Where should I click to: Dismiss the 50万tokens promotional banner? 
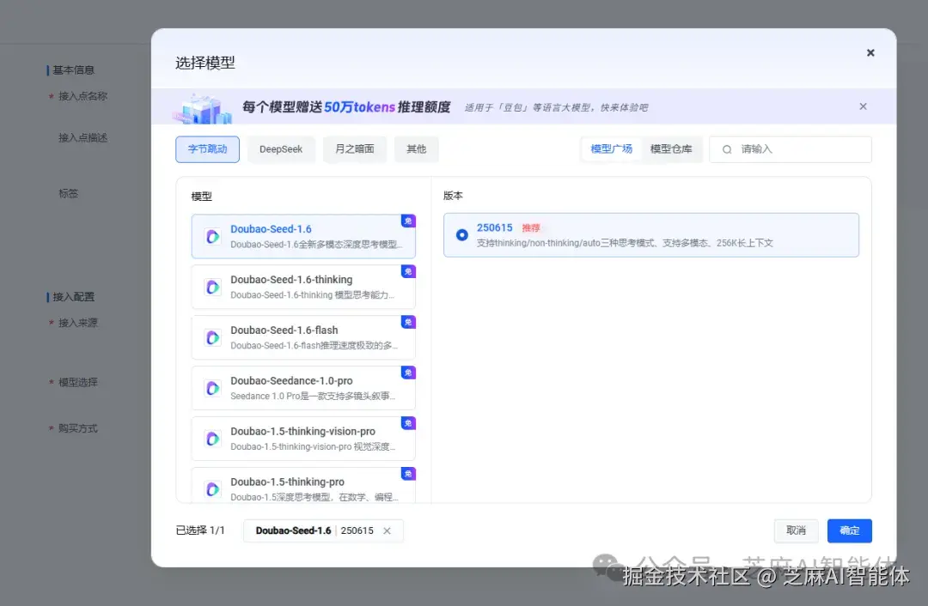863,106
